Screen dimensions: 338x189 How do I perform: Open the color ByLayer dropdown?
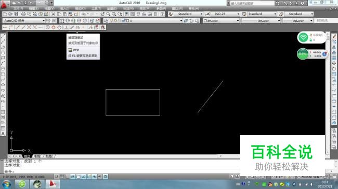tap(221, 21)
